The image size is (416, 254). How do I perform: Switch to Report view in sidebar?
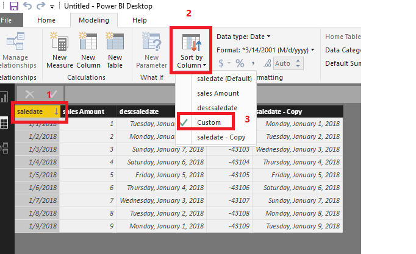tap(4, 97)
